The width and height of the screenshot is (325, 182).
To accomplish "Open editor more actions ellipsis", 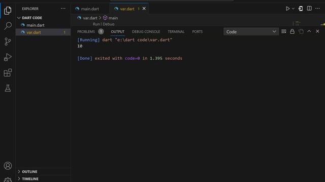I will 317,9.
